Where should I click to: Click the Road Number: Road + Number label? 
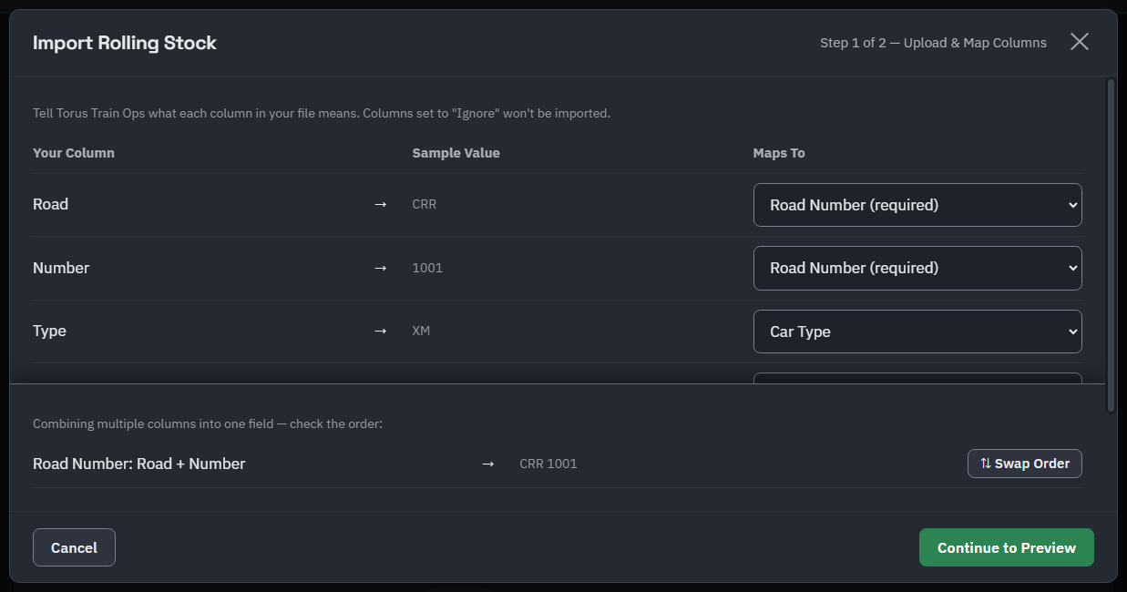pos(139,464)
